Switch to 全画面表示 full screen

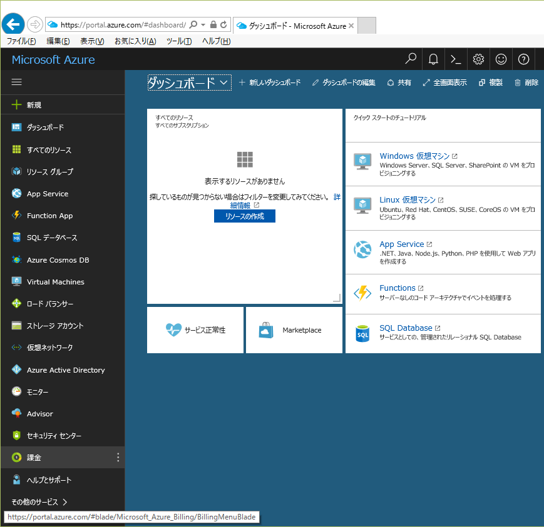[444, 83]
